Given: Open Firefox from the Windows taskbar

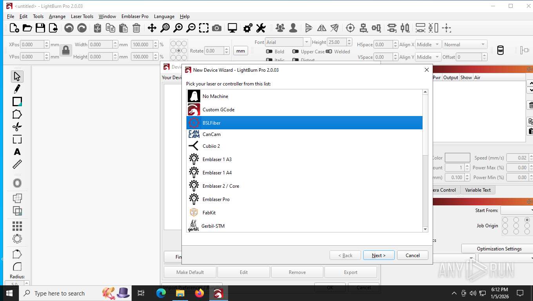Looking at the screenshot, I should tap(199, 293).
